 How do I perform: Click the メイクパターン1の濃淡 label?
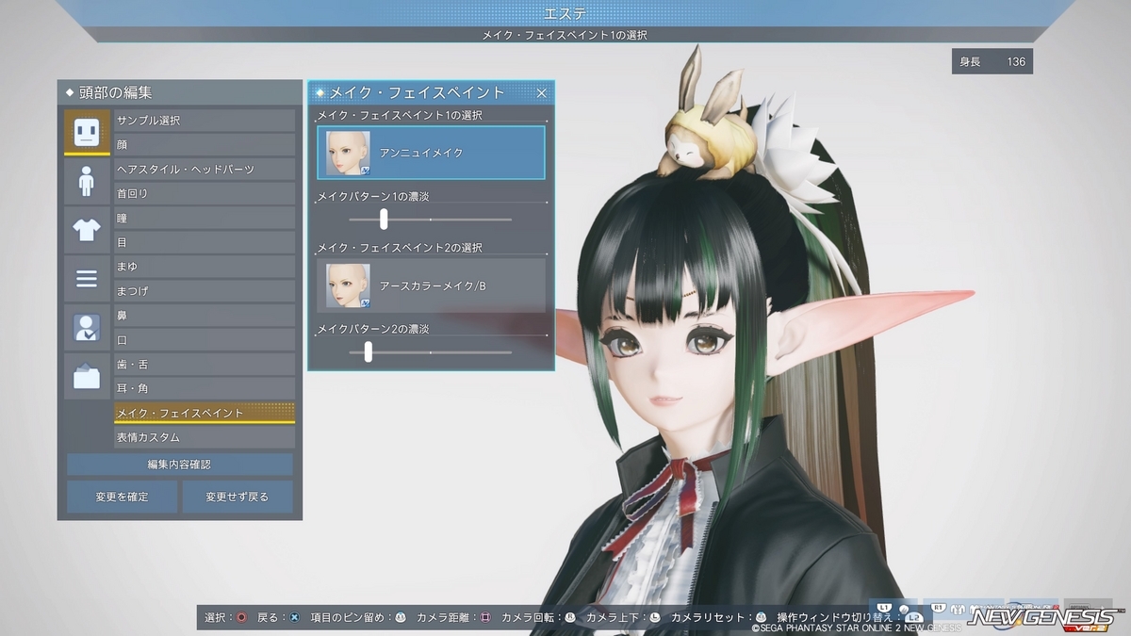tap(373, 196)
